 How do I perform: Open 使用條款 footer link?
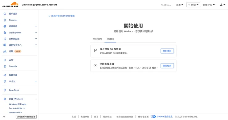pyautogui.click(x=107, y=117)
